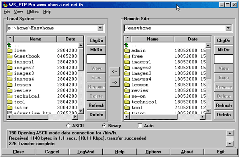This screenshot has height=157, width=239.
Task: Select the local images3 folder icon
Action: tap(10, 73)
